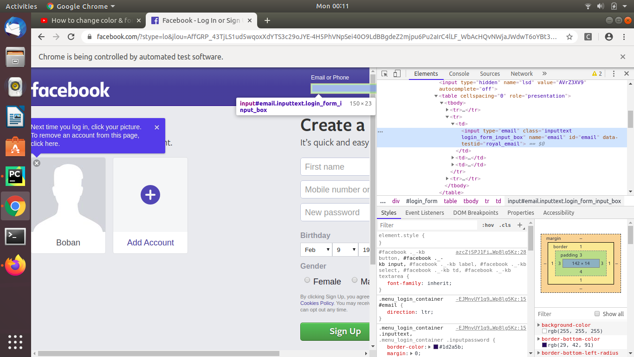
Task: Open the azcZjSPJ1Fi stylesheet source link
Action: coord(491,252)
